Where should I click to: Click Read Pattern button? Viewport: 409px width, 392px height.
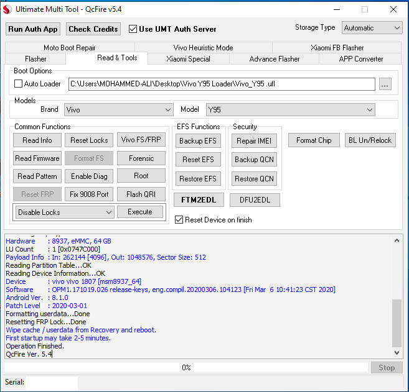[x=37, y=176]
